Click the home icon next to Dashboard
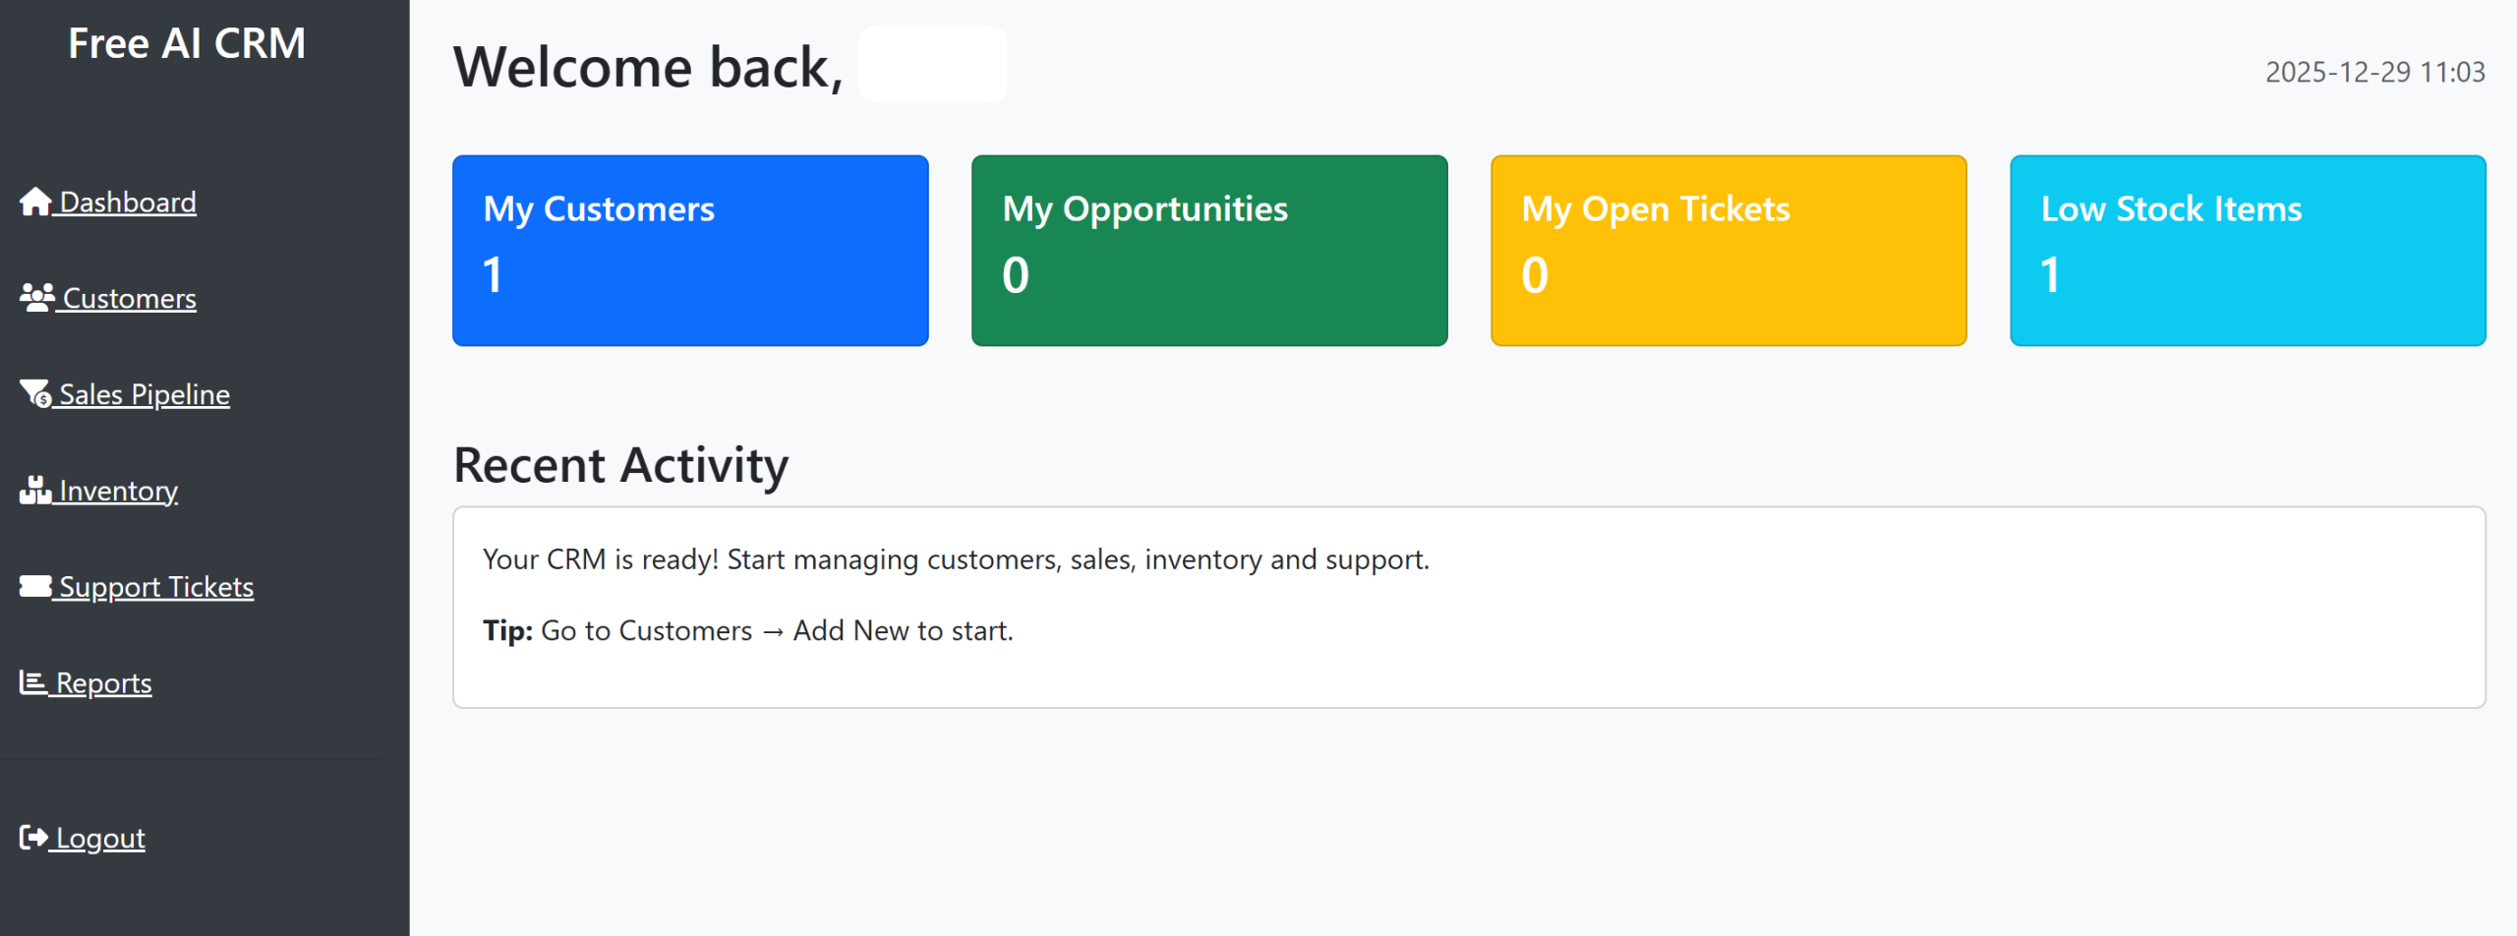Viewport: 2517px width, 936px height. pyautogui.click(x=34, y=202)
